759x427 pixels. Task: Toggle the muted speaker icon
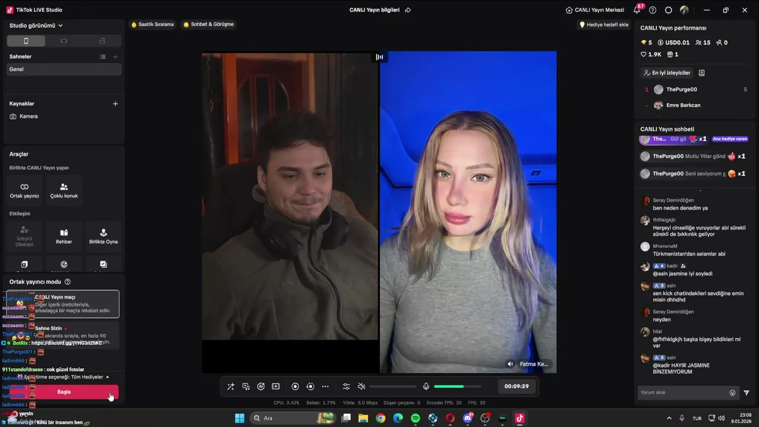click(x=362, y=387)
